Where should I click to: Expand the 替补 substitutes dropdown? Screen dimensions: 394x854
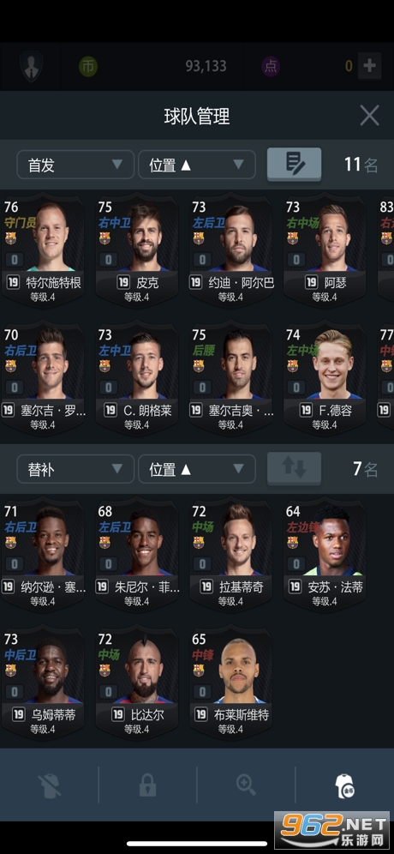coord(75,469)
